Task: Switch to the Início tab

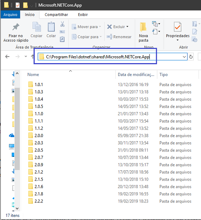Action: [x=30, y=15]
